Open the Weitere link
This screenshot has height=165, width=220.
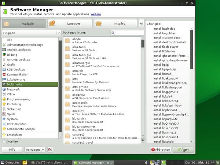96,14
